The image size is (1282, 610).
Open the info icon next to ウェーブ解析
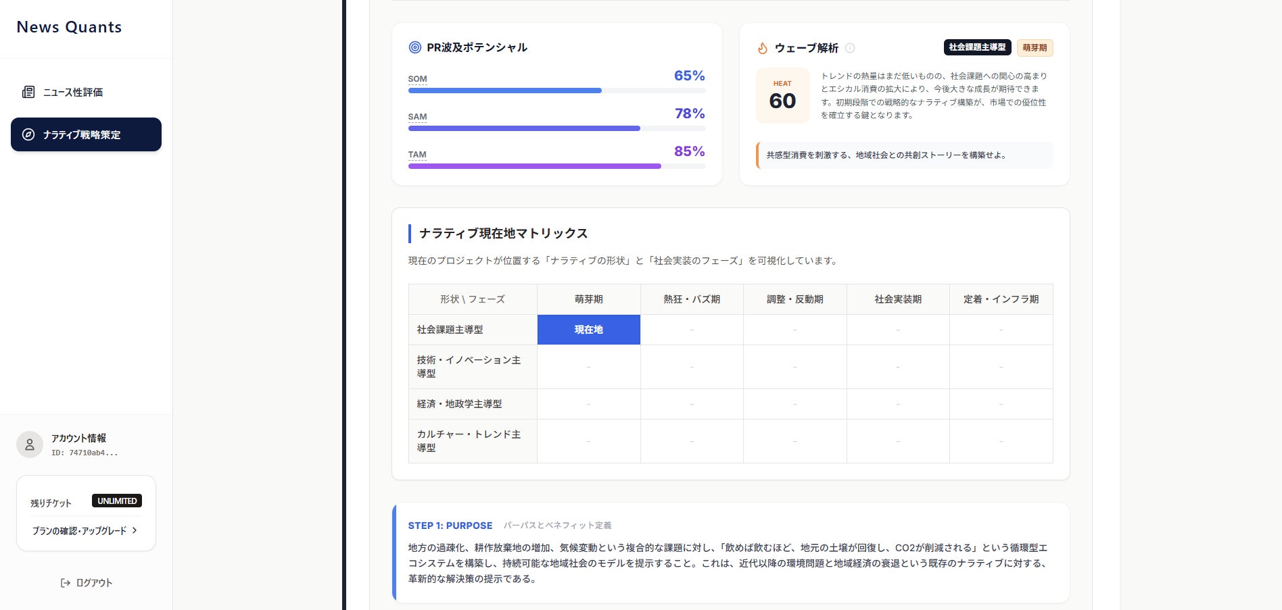tap(850, 48)
